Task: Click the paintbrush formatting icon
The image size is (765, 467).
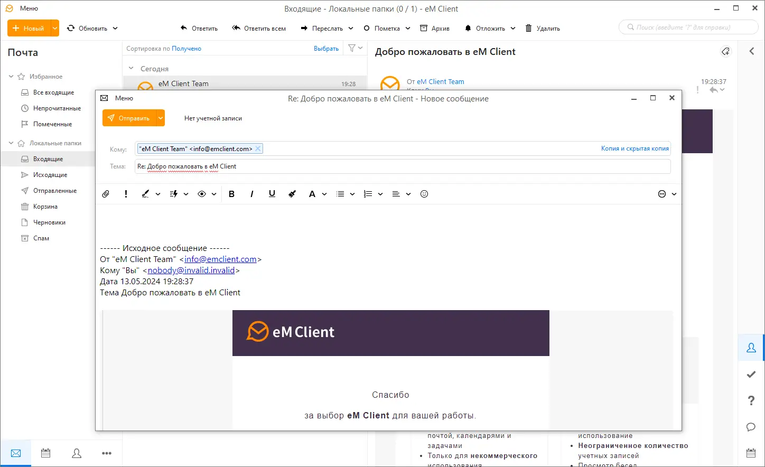Action: (x=292, y=194)
